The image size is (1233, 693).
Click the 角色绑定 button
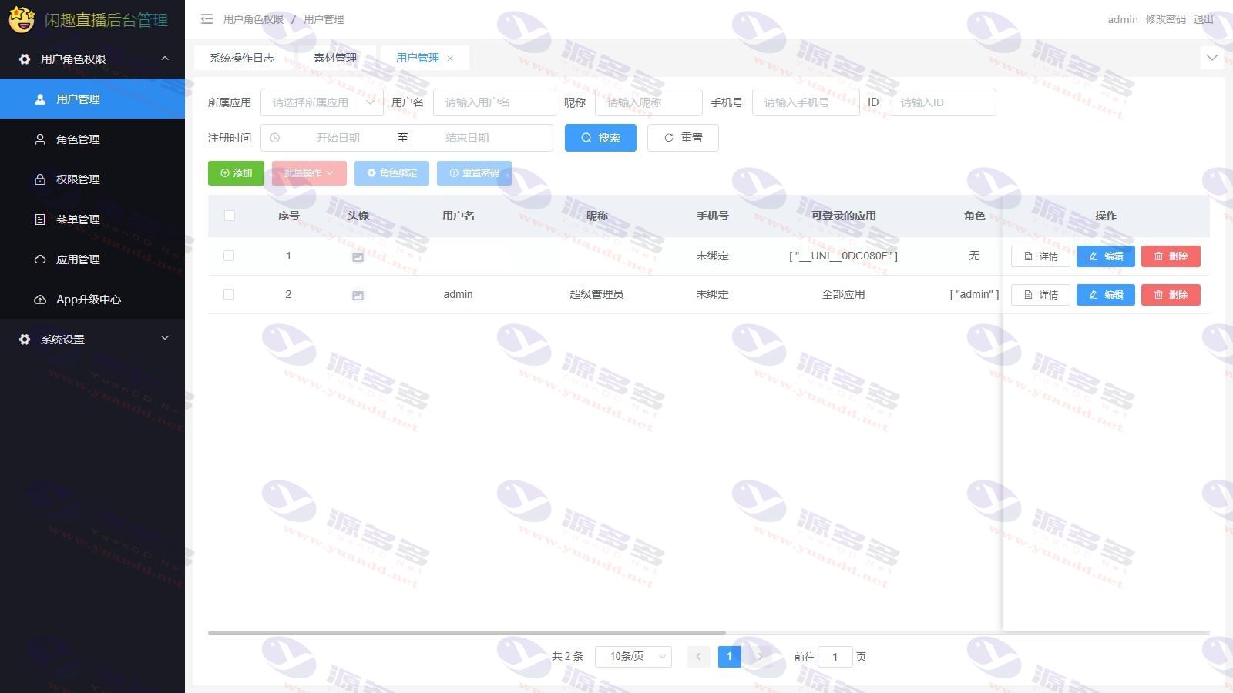pyautogui.click(x=391, y=173)
